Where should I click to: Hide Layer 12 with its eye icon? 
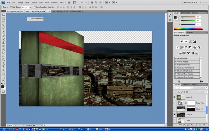175,97
